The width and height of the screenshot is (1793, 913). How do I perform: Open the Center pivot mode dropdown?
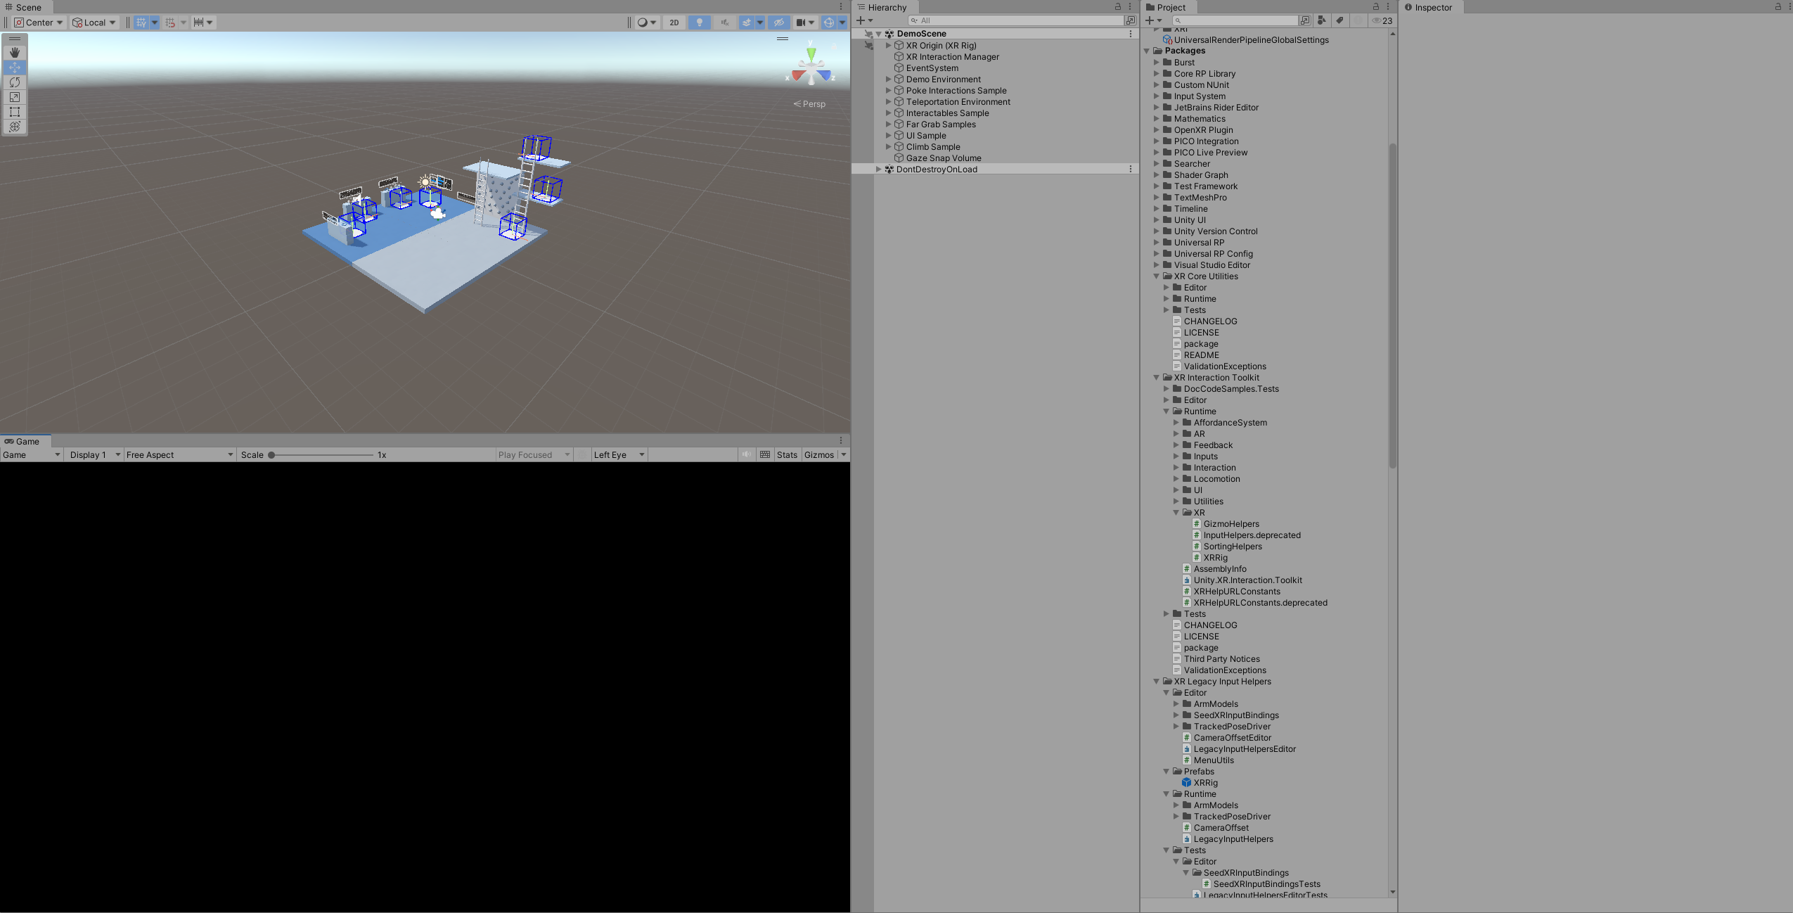pos(39,23)
